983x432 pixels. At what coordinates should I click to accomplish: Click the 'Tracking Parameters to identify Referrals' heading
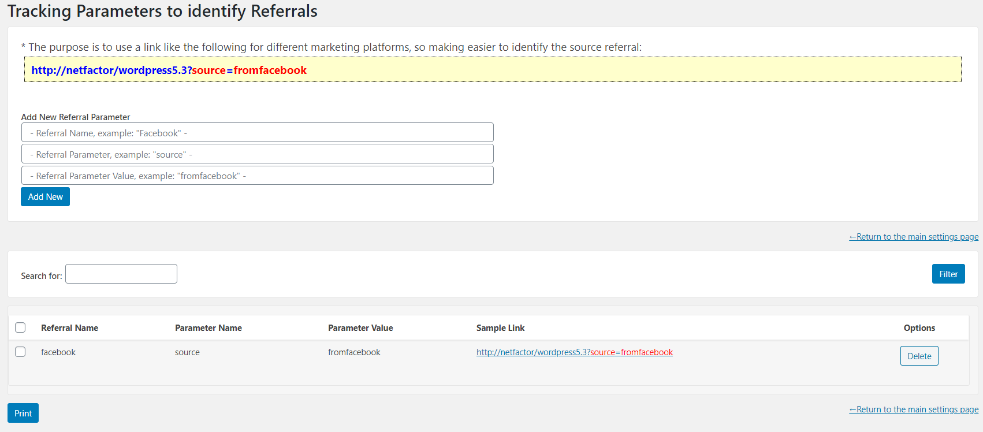(162, 11)
